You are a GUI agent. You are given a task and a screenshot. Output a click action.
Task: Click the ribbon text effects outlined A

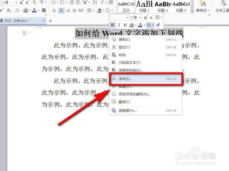pyautogui.click(x=17, y=10)
